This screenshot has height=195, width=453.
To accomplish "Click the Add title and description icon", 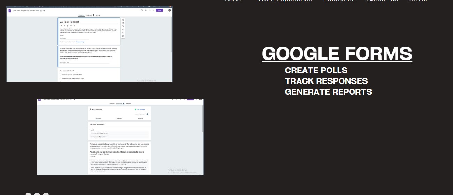I will (x=123, y=26).
